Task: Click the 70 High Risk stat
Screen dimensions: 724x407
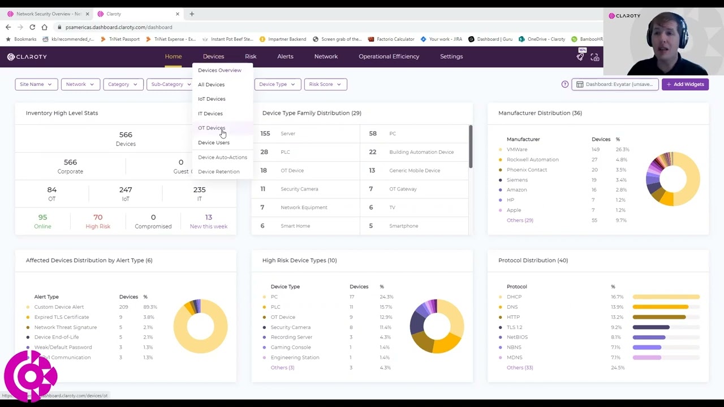Action: tap(98, 221)
